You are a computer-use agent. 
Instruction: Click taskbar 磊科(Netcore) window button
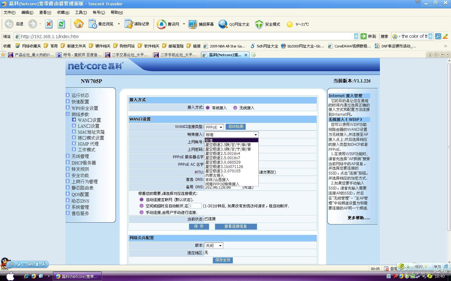point(77,276)
